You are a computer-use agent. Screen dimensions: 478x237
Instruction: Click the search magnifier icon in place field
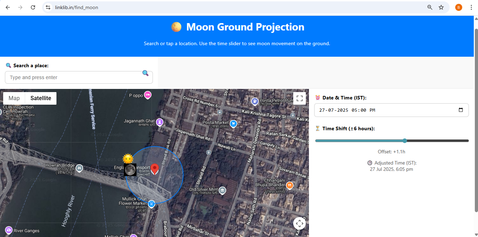(145, 73)
